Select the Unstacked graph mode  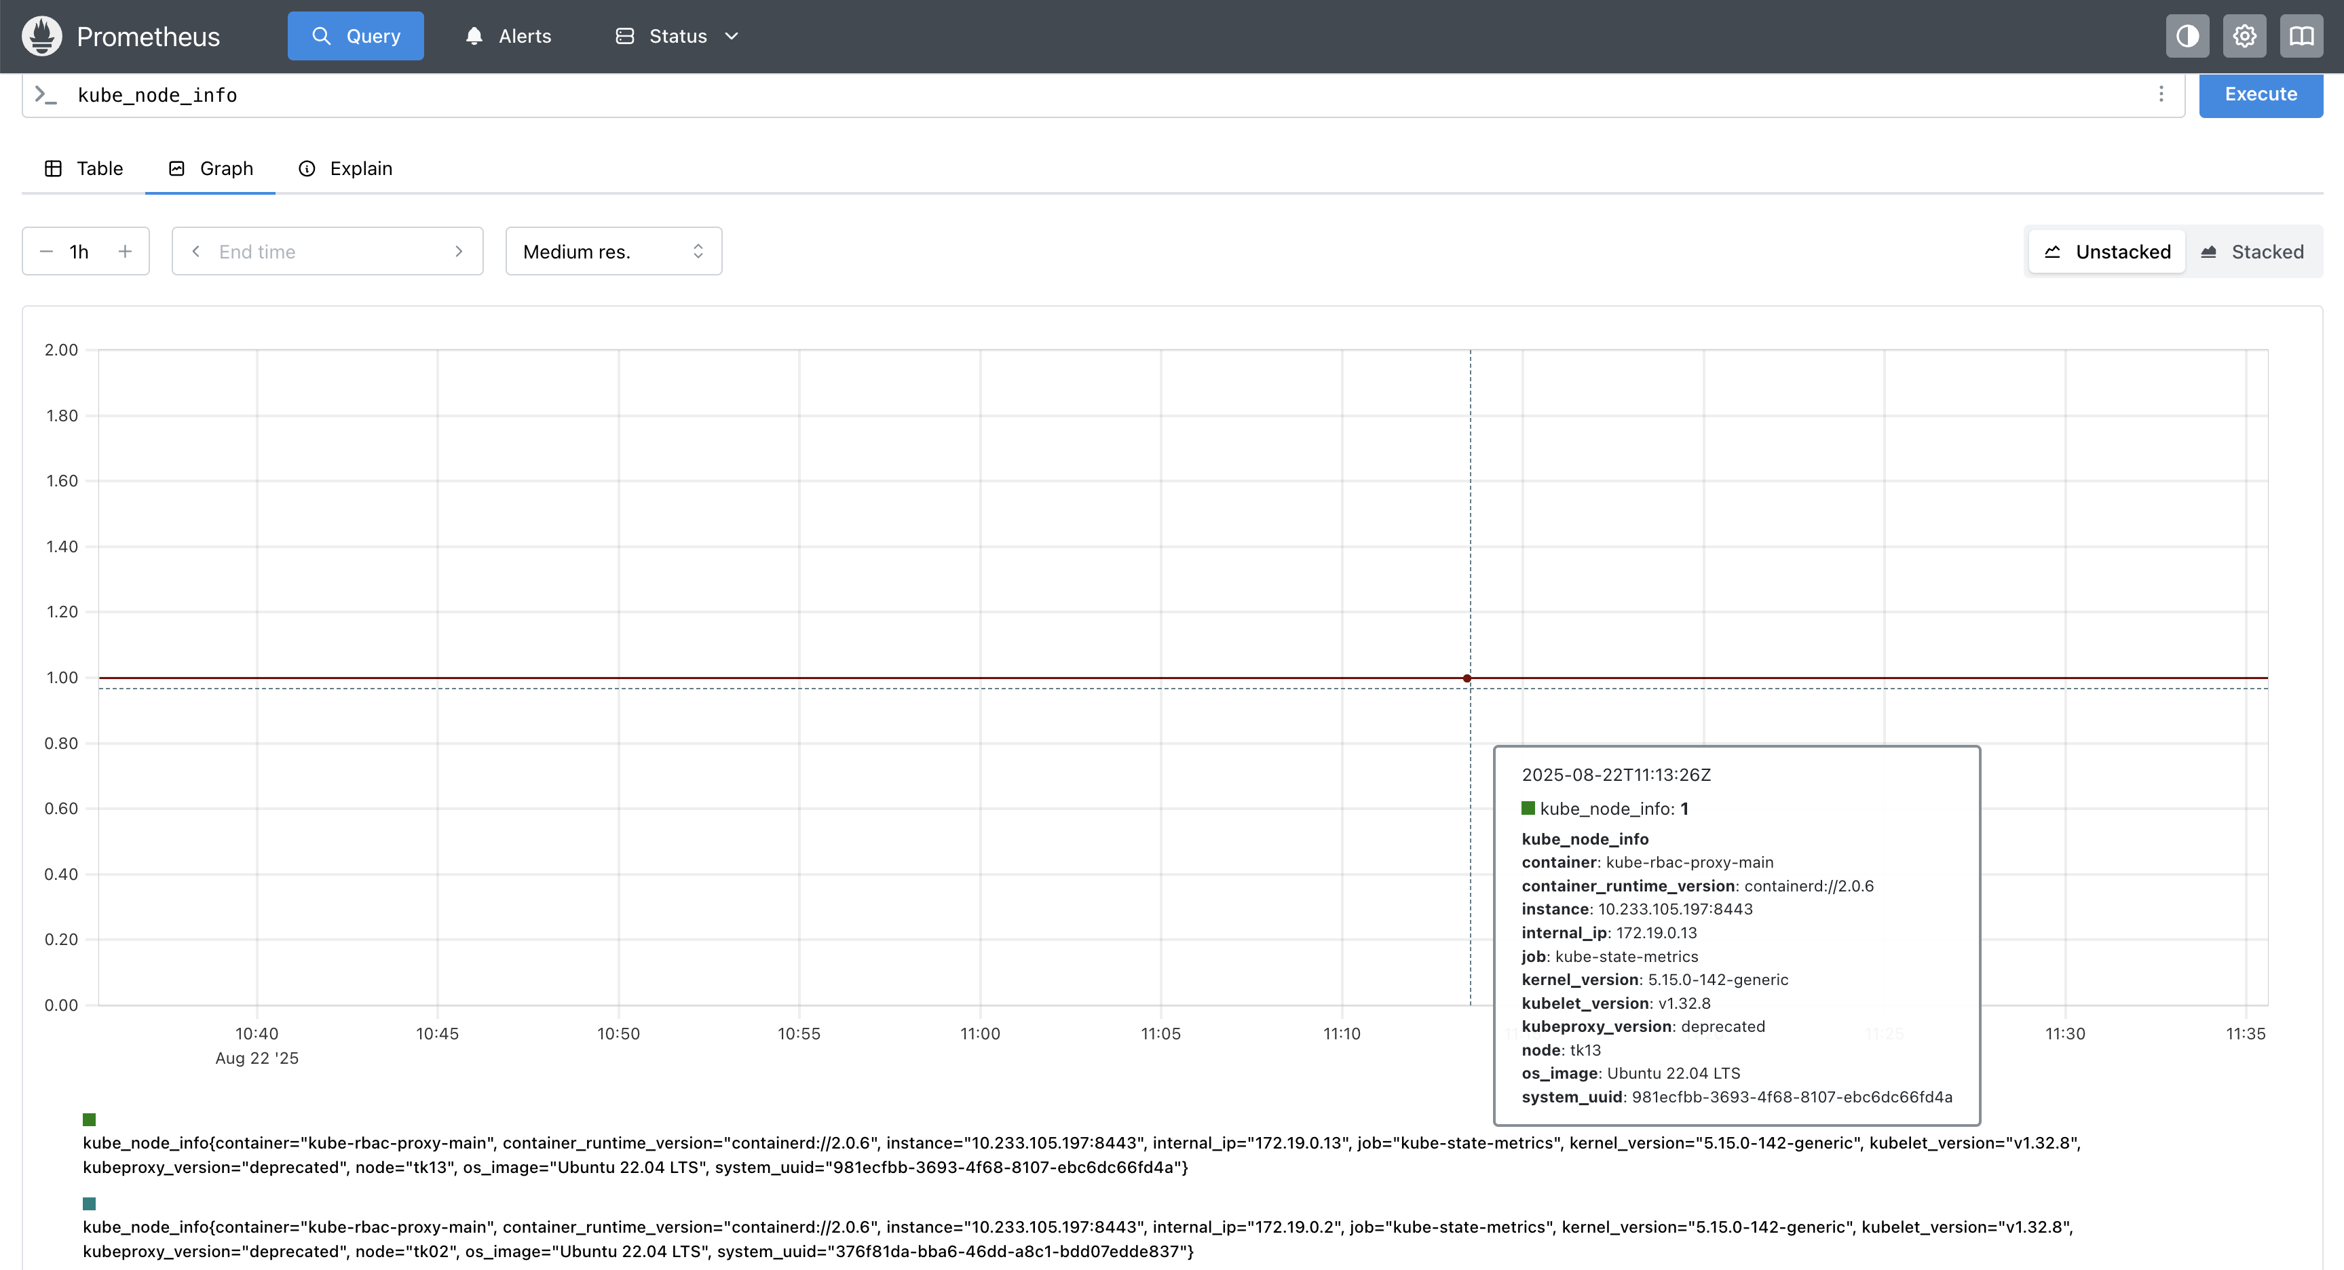(2107, 251)
